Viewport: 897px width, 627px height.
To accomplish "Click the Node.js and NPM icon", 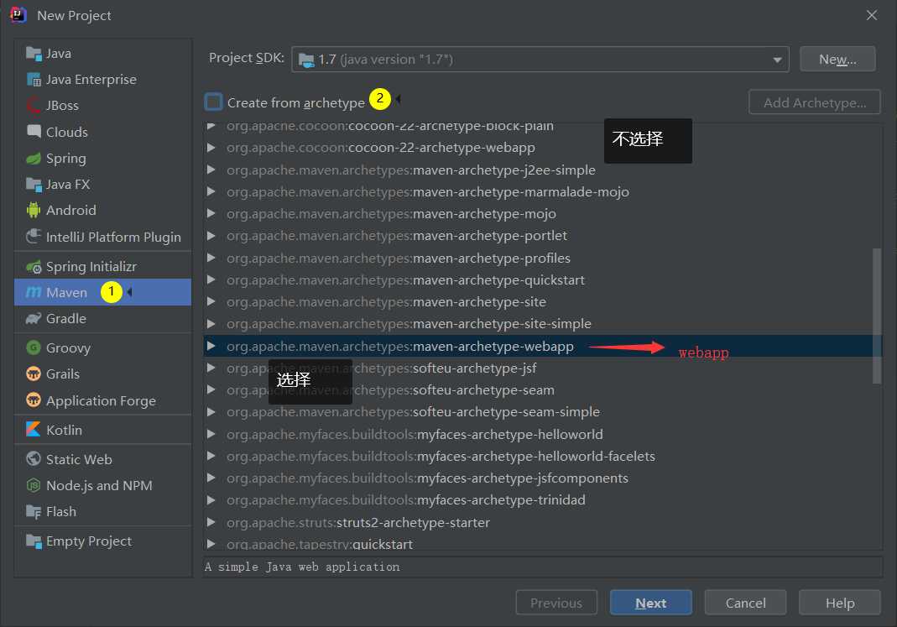I will click(34, 485).
